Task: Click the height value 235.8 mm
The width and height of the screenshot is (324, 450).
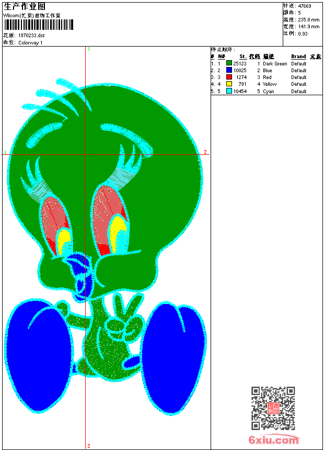Action: coord(308,20)
